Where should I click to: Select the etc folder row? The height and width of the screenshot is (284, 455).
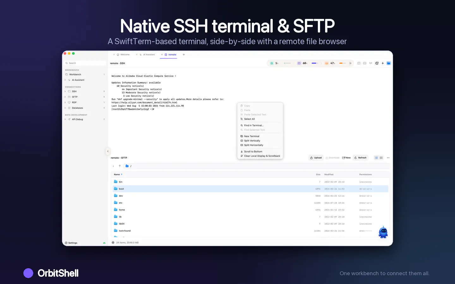tap(250, 203)
